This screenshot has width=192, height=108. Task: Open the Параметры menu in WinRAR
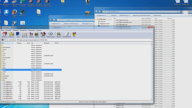(x=31, y=30)
